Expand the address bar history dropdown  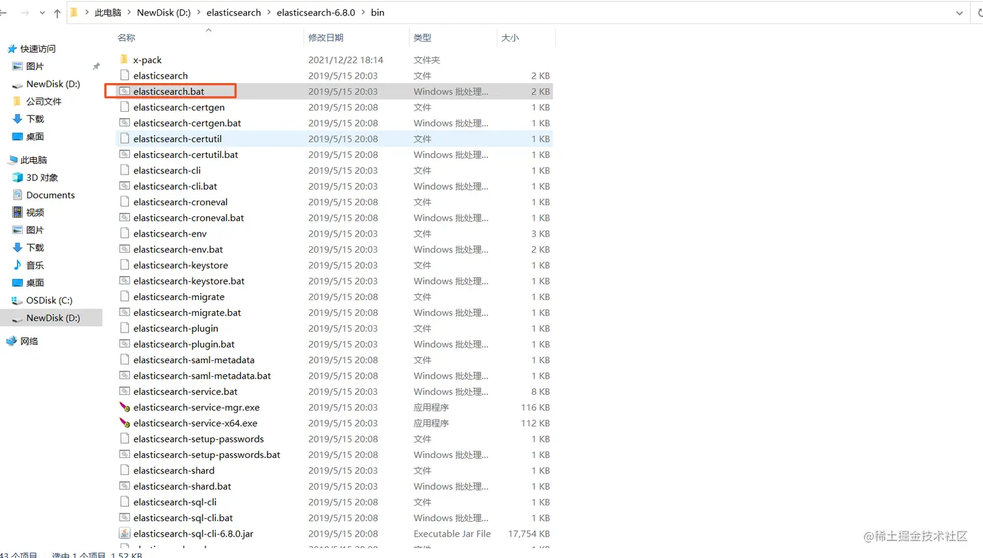click(959, 13)
